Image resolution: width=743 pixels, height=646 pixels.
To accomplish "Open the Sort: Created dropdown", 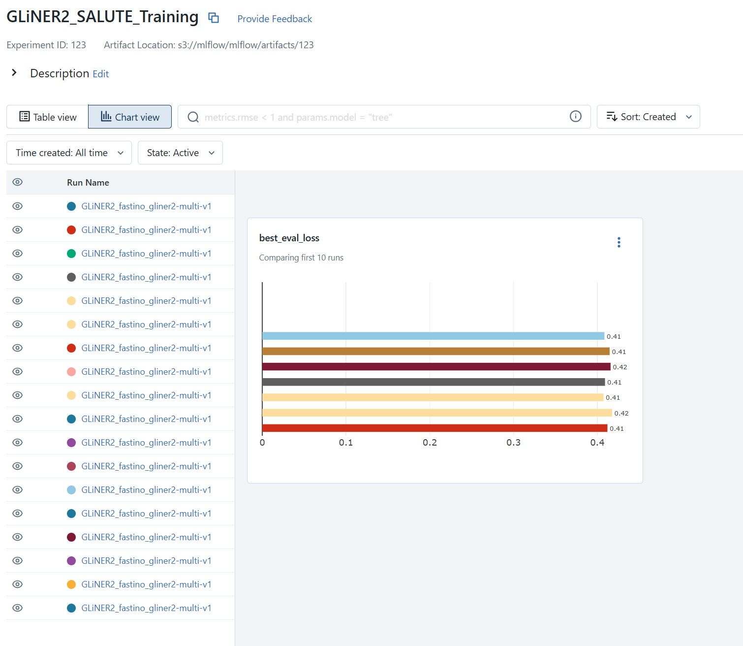I will pos(649,117).
